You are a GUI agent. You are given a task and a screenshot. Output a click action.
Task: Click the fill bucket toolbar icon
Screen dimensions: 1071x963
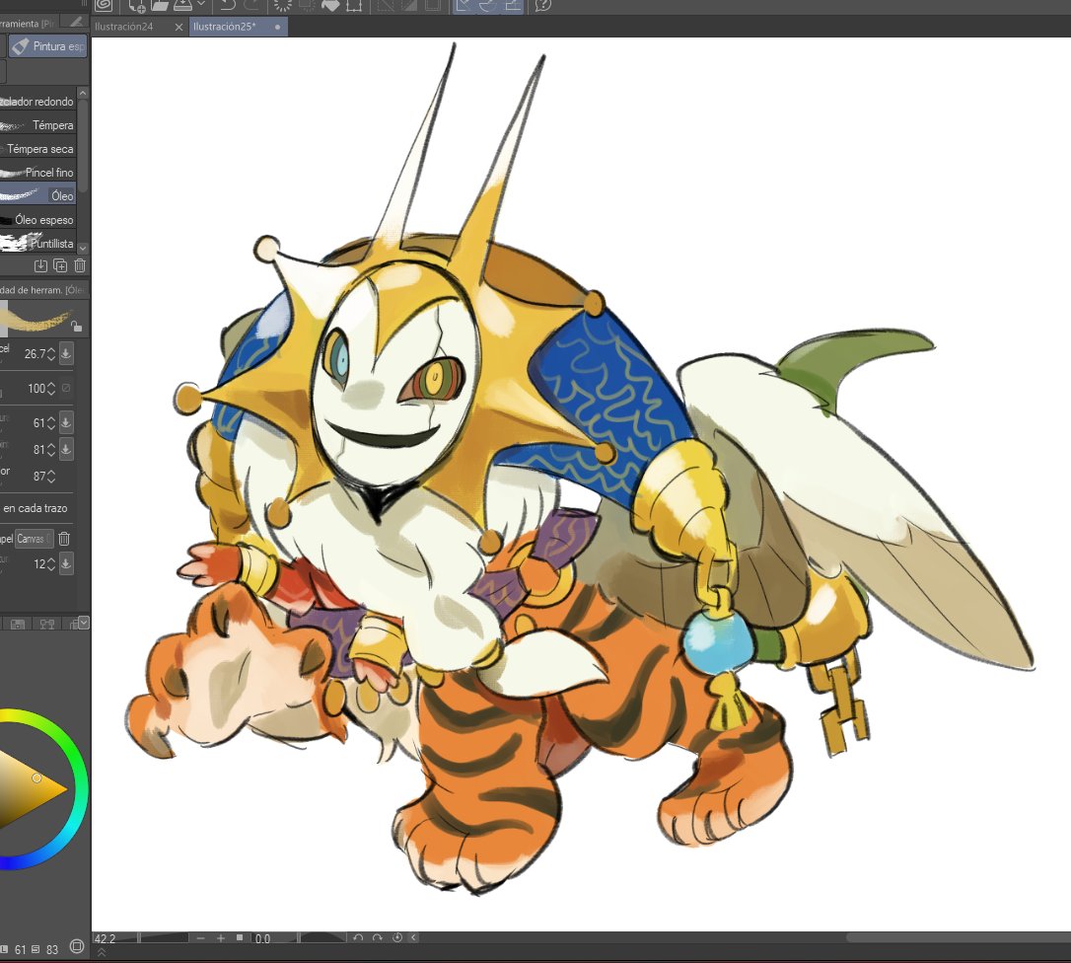[x=330, y=6]
